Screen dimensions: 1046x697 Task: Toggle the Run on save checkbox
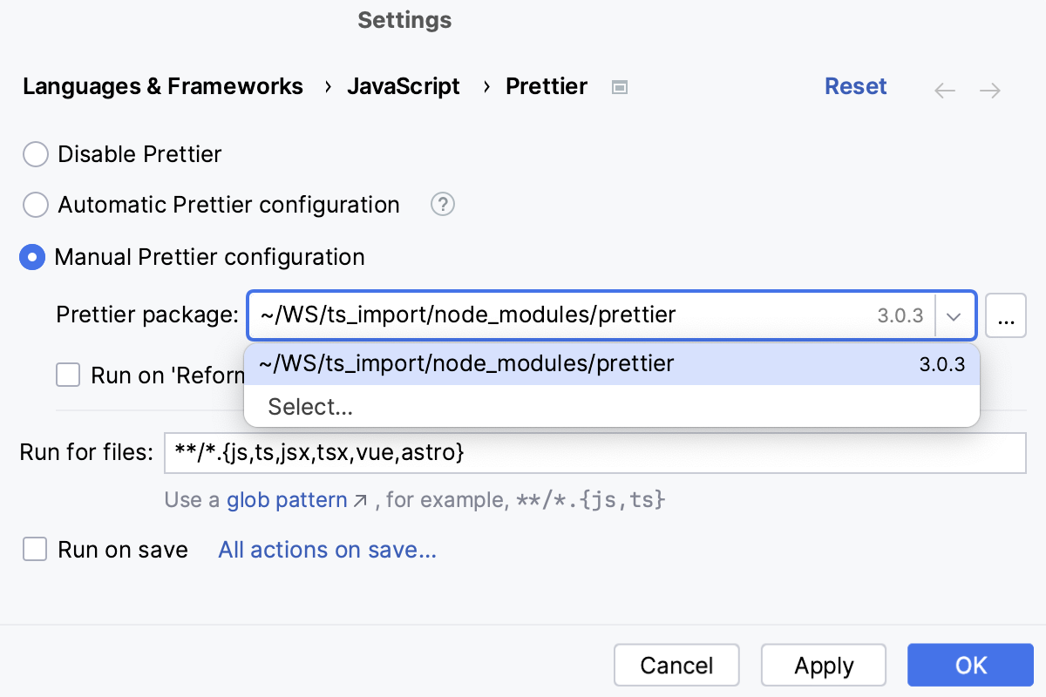[x=35, y=550]
